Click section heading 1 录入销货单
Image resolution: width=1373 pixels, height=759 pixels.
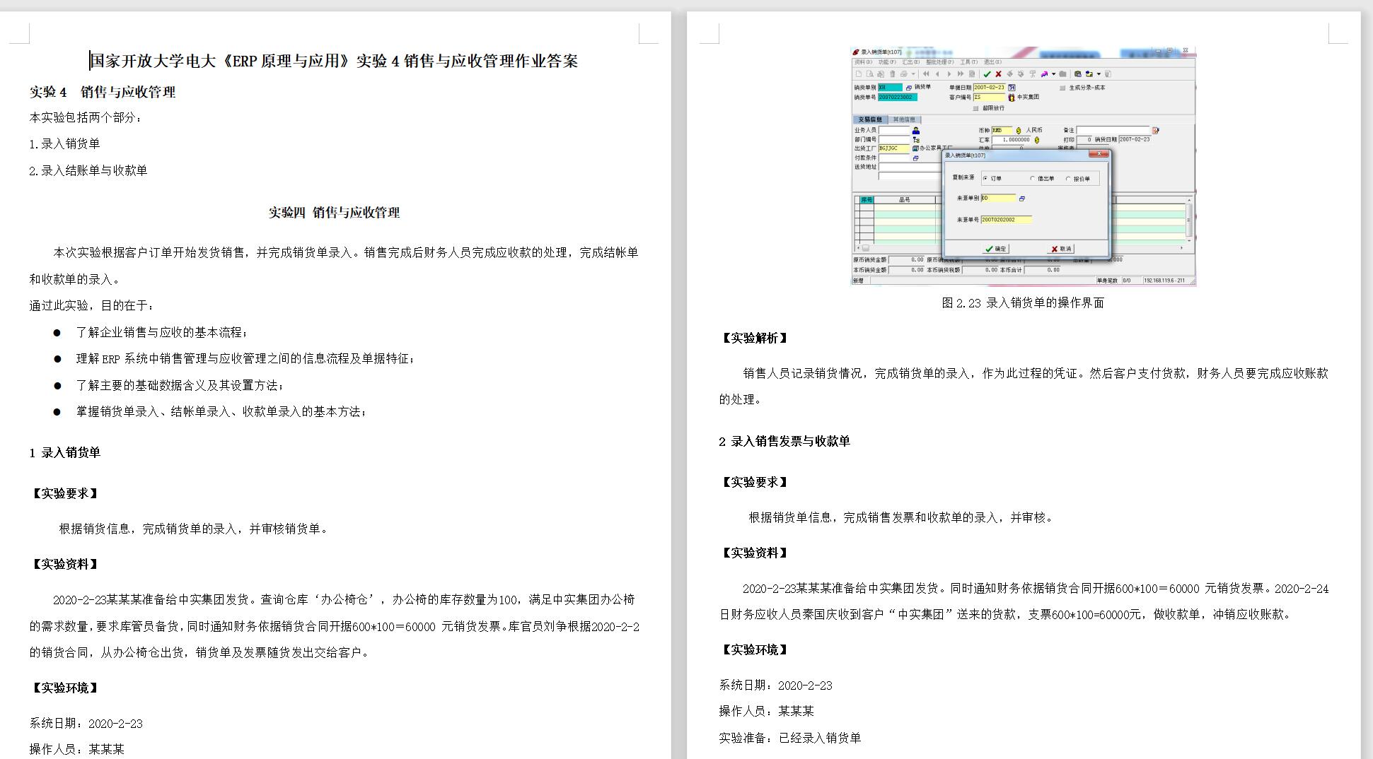tap(65, 453)
